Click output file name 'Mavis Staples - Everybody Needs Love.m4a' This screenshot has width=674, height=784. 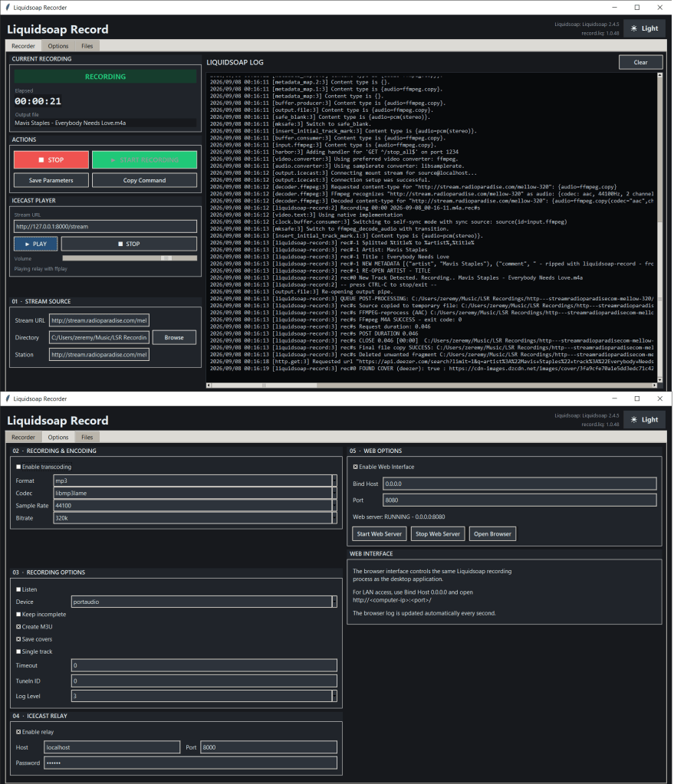pyautogui.click(x=70, y=123)
